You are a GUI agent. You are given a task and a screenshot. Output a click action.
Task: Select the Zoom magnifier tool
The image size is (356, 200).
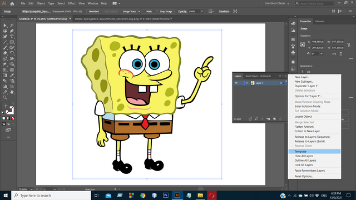coord(5,98)
